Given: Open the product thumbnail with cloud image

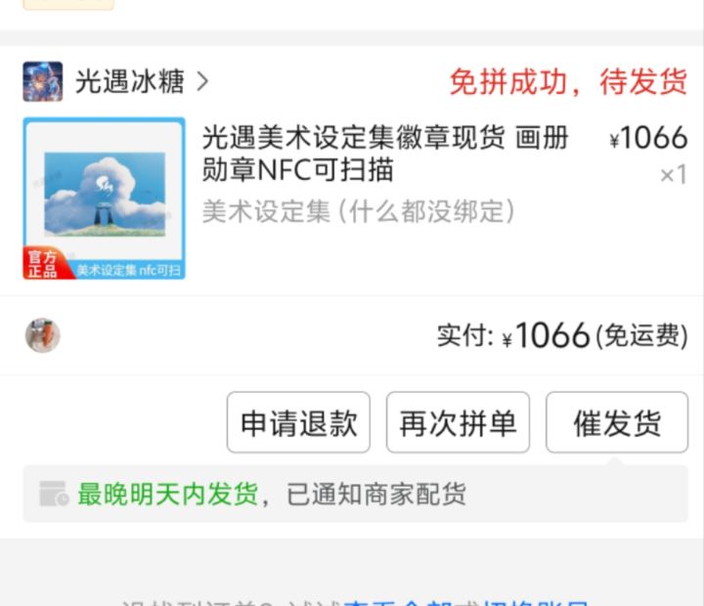Looking at the screenshot, I should point(105,198).
